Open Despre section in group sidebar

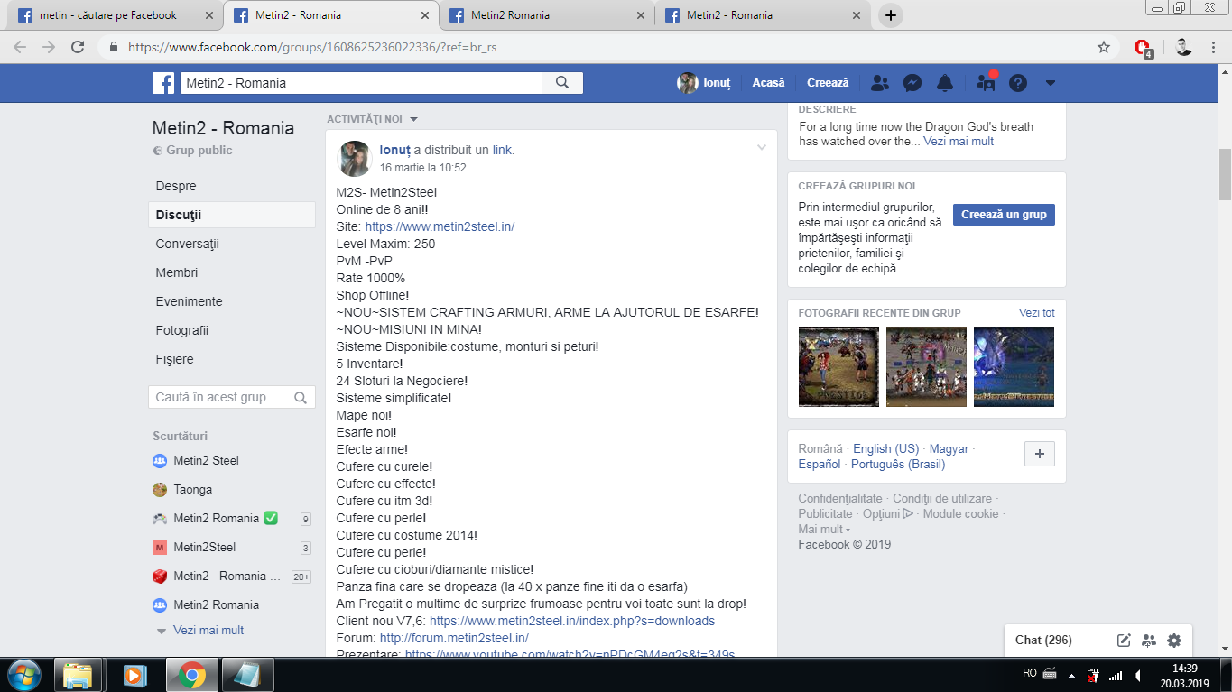click(x=232, y=186)
